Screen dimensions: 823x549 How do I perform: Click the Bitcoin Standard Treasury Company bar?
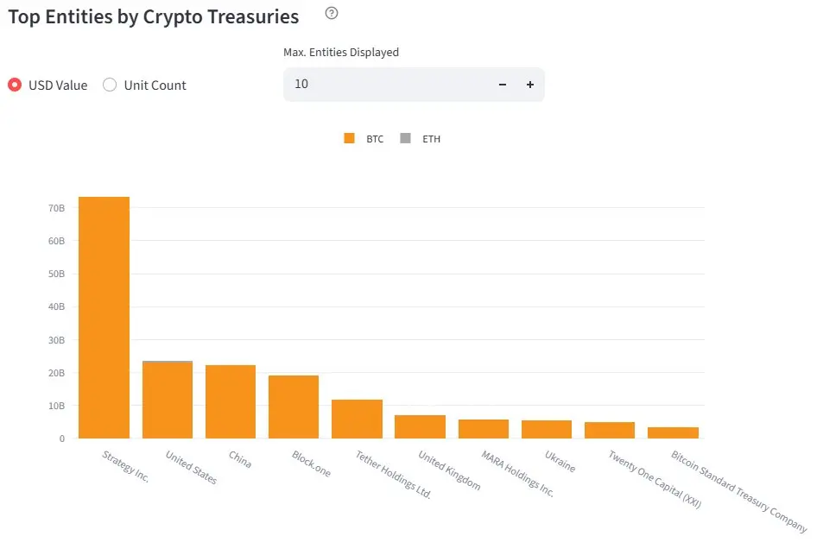click(673, 432)
